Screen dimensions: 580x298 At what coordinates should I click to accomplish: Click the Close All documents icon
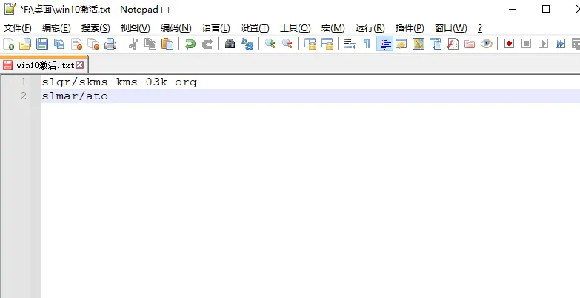(x=93, y=44)
